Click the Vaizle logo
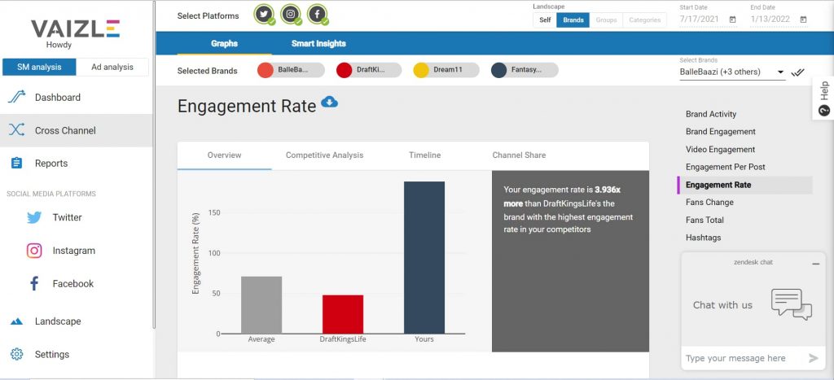This screenshot has width=834, height=380. (x=75, y=28)
